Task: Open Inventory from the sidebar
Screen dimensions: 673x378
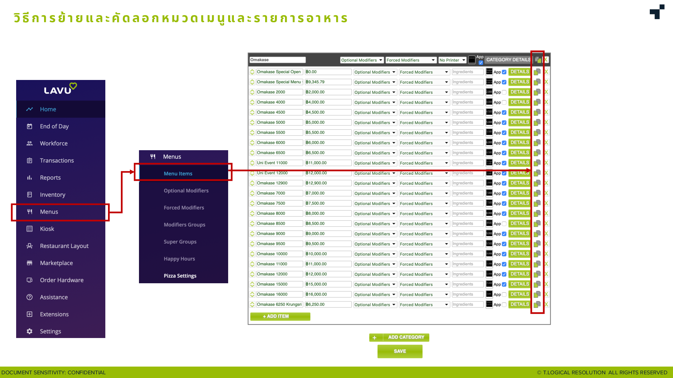Action: [52, 195]
